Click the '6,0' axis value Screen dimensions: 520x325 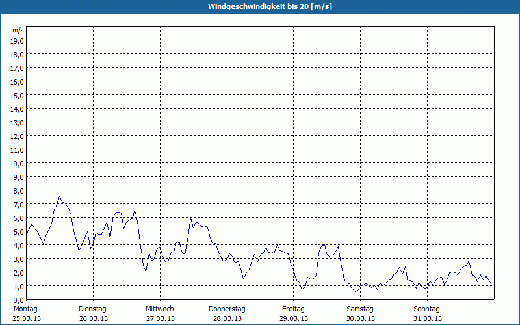19,218
